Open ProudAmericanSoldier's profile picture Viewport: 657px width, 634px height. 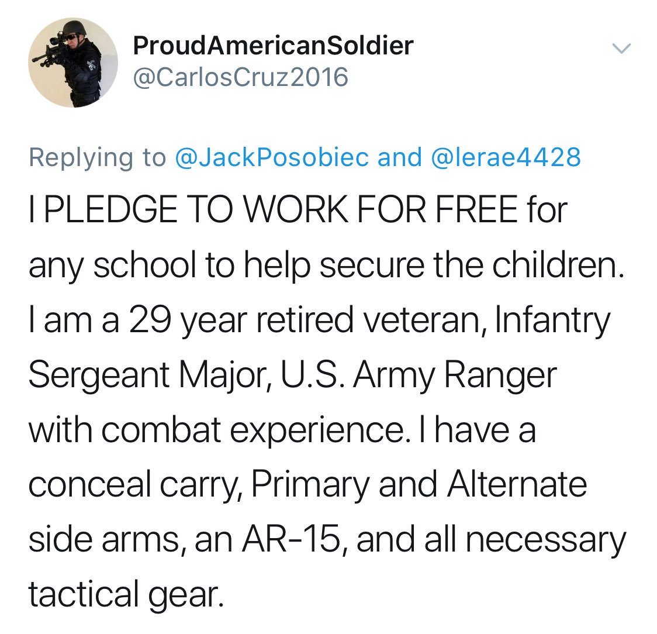coord(73,63)
